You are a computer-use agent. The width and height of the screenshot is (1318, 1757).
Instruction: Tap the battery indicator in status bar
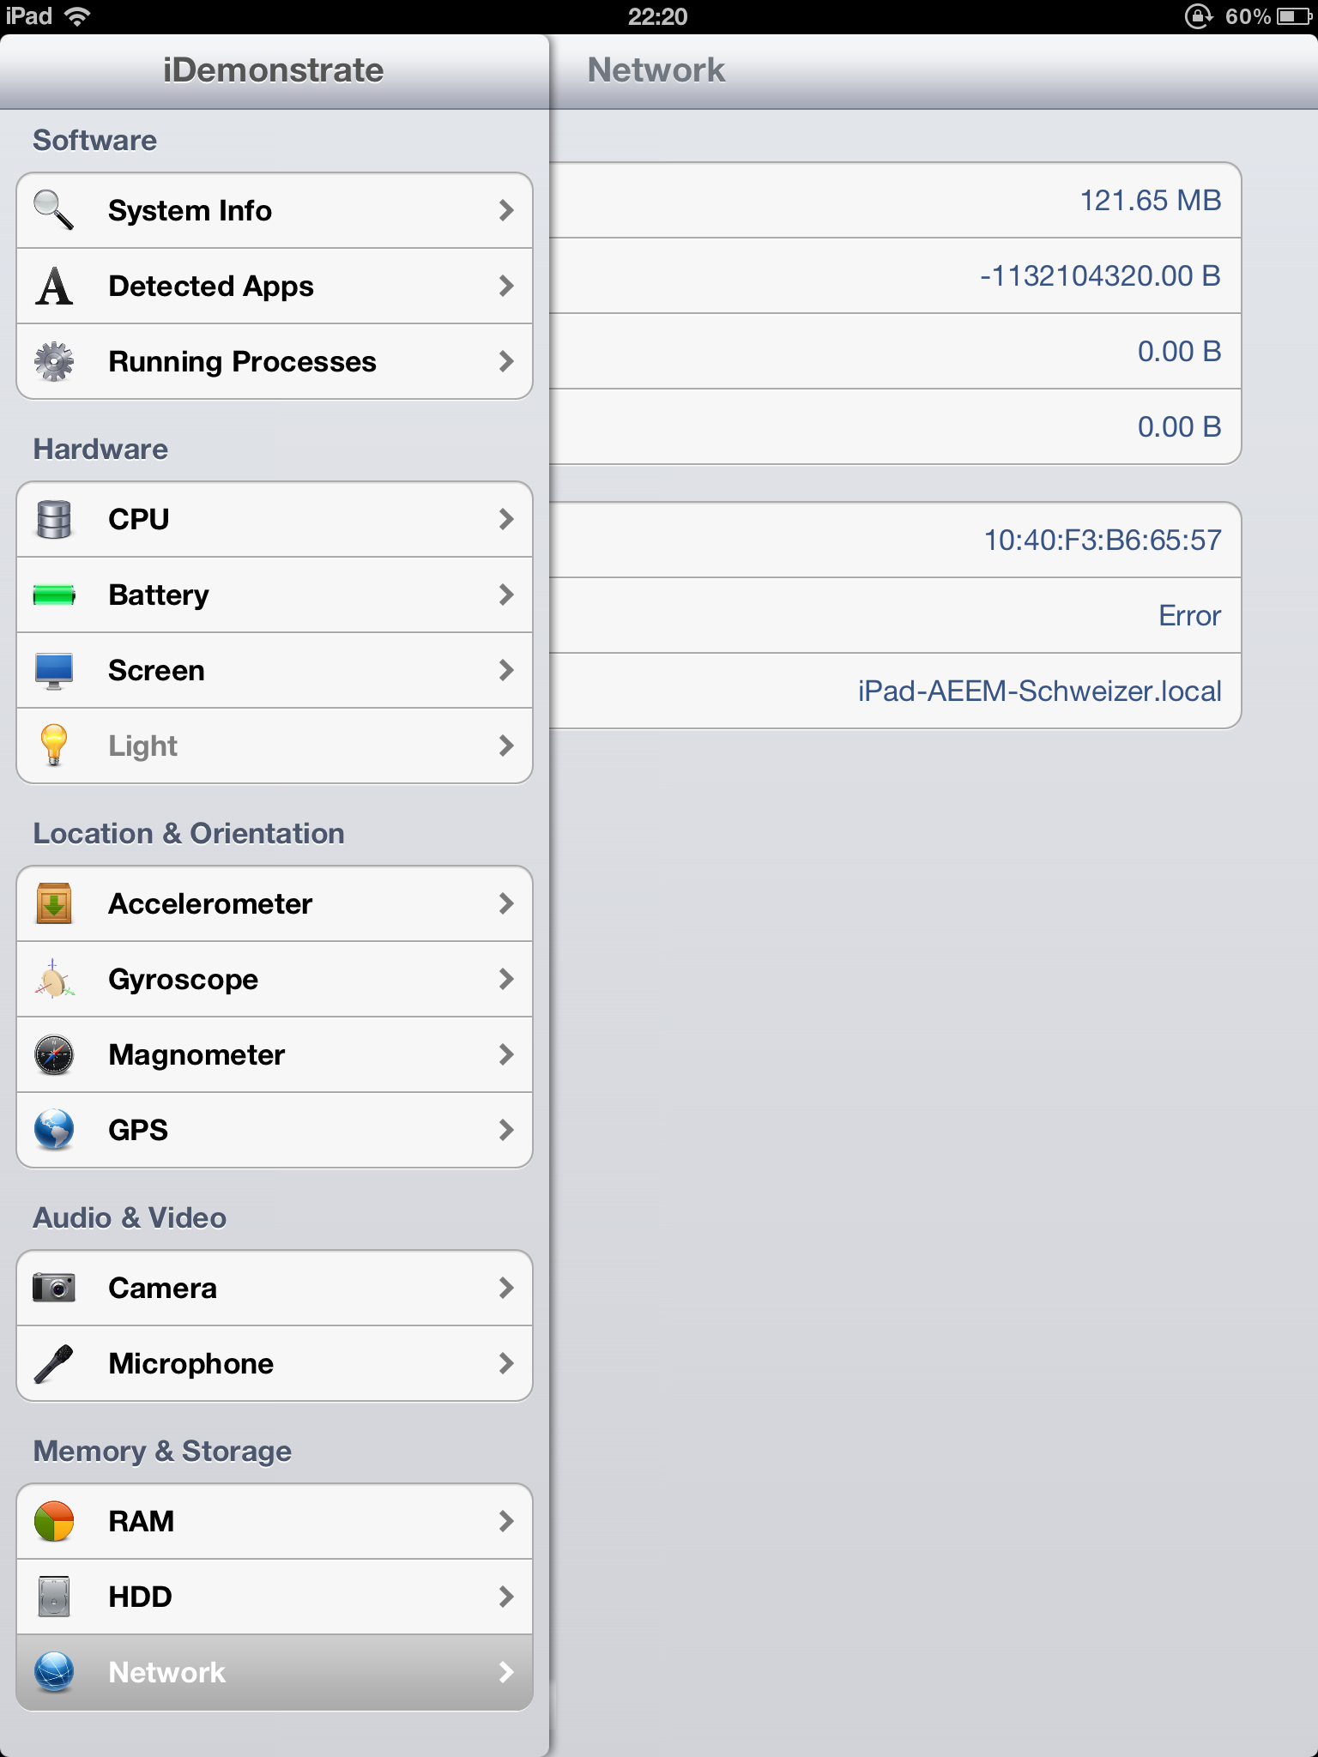tap(1294, 16)
